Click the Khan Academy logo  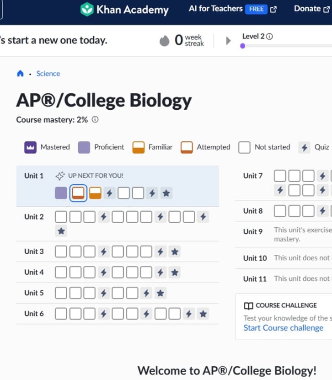click(124, 9)
